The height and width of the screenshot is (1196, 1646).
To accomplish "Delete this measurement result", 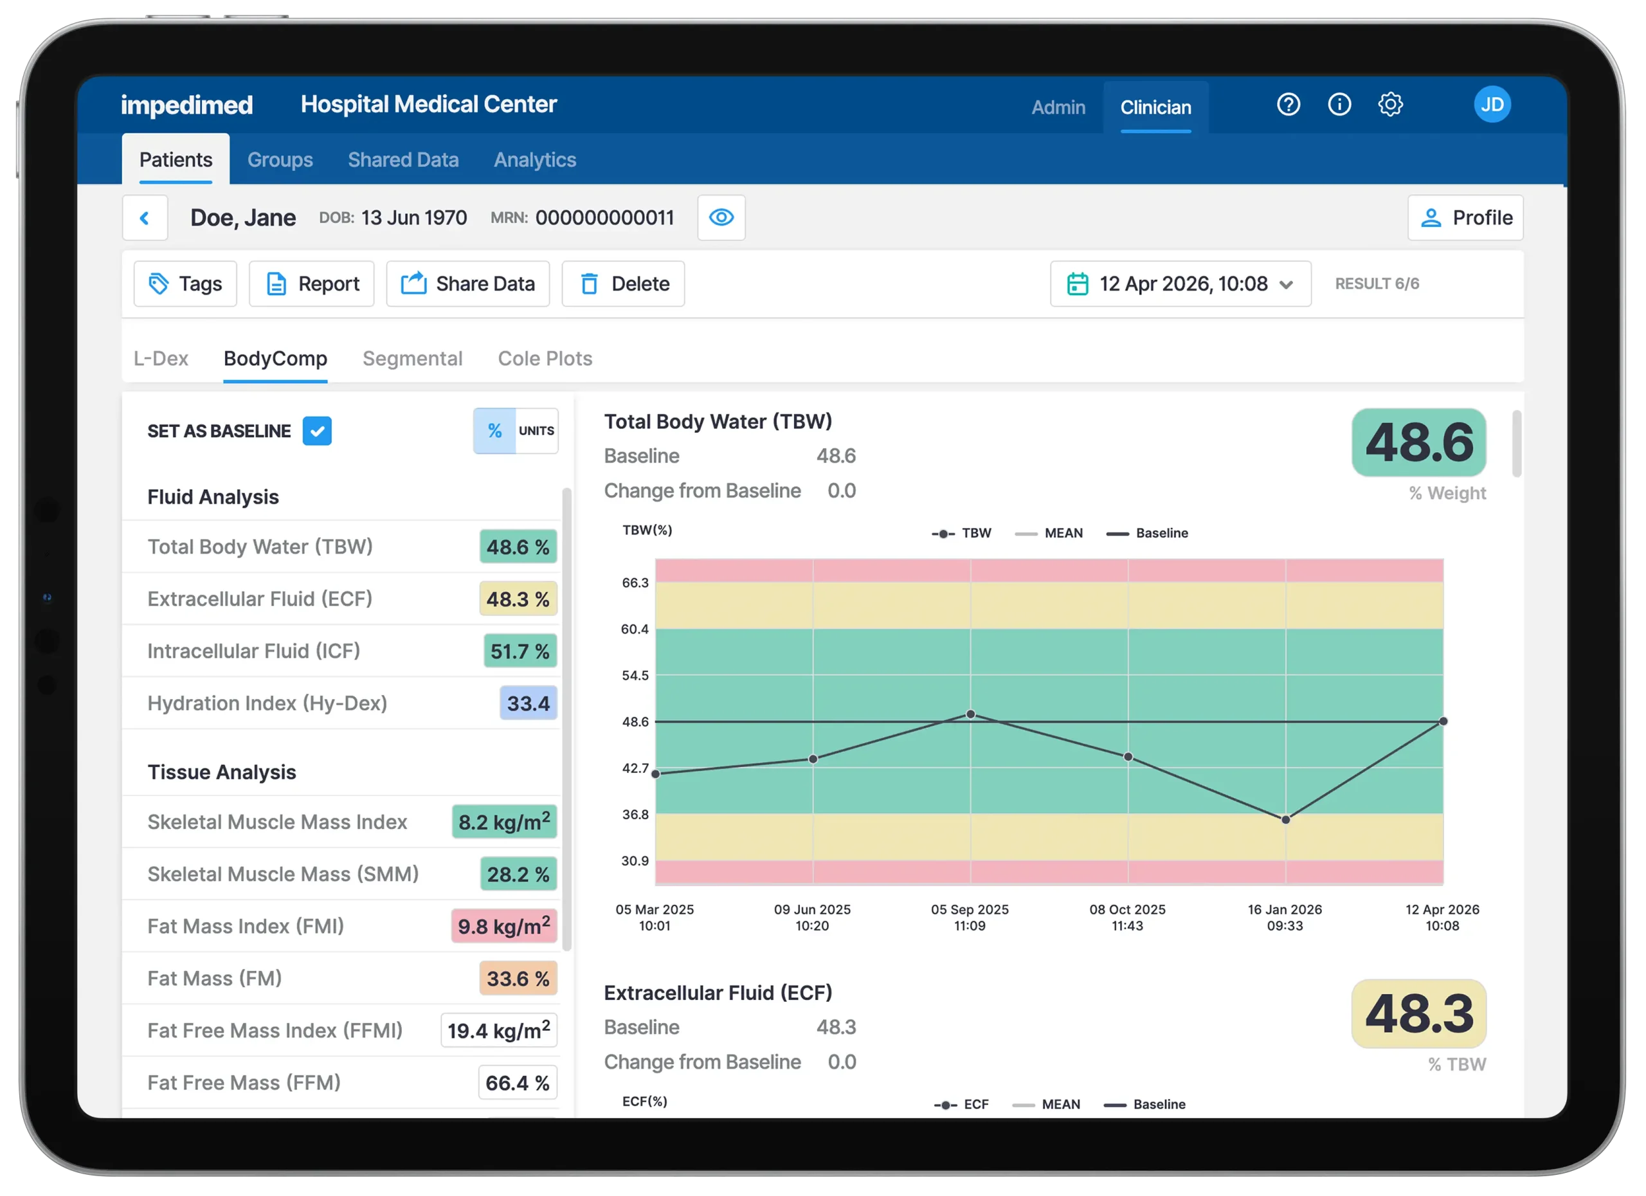I will point(622,284).
